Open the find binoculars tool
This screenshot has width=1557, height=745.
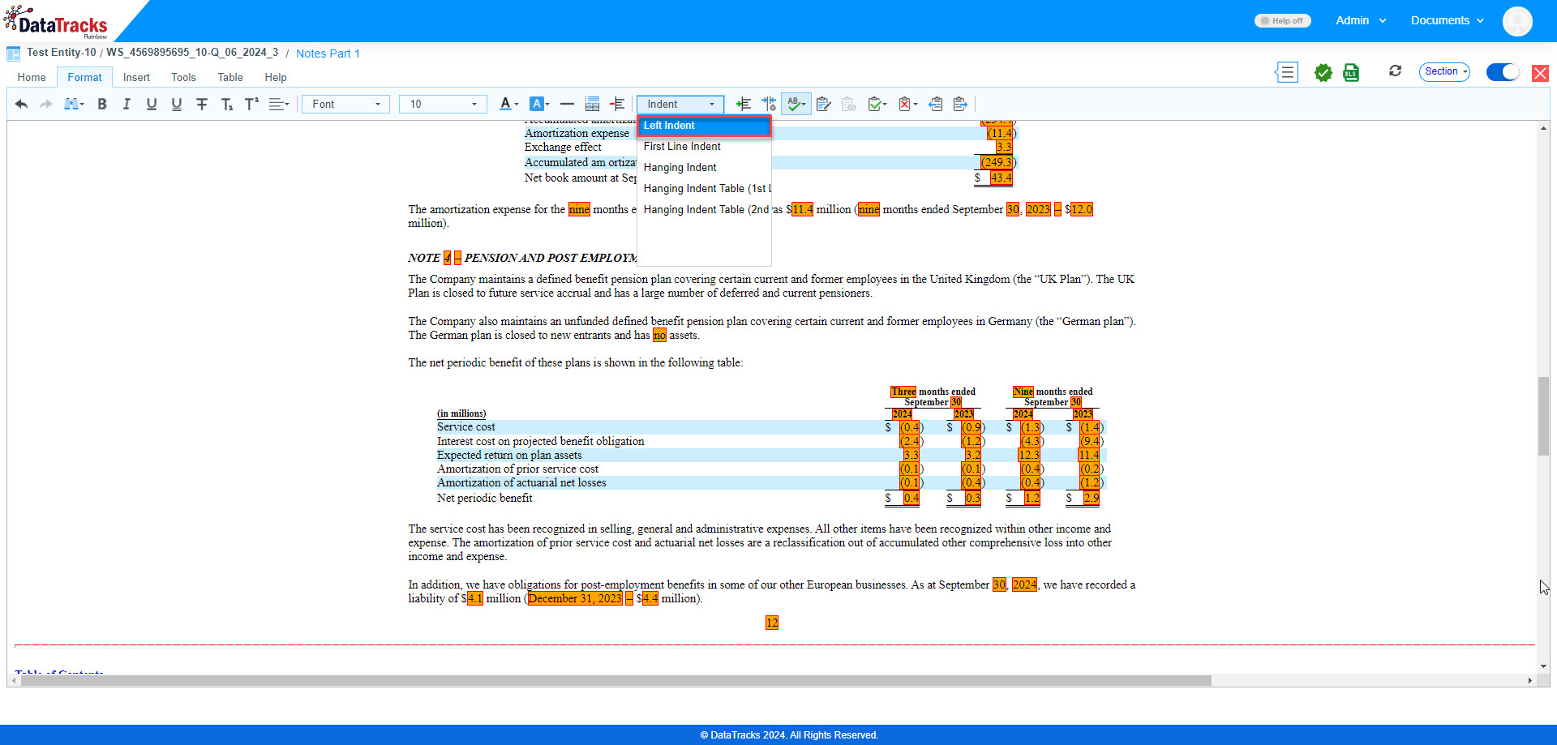(74, 104)
